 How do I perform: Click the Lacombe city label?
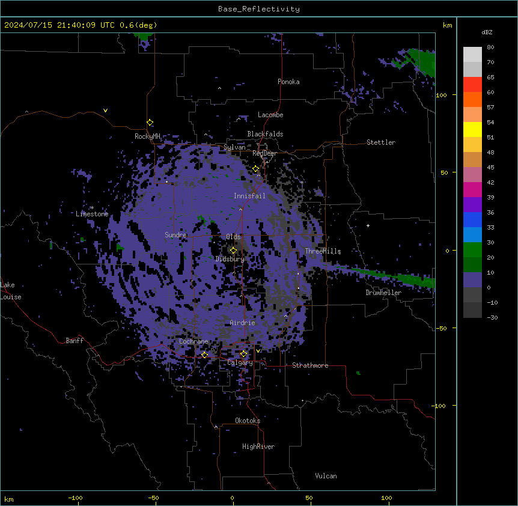click(270, 115)
